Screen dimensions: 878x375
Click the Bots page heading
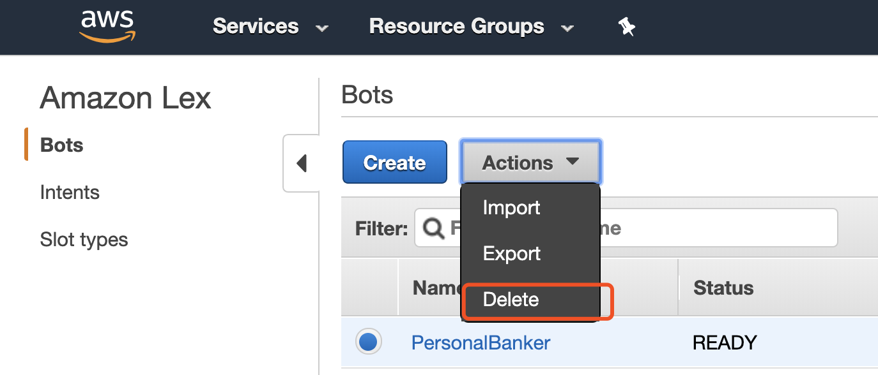367,95
